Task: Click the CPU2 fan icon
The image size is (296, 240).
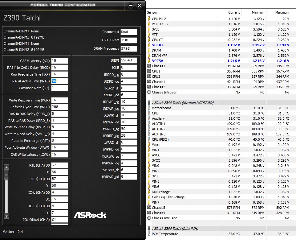Action: pyautogui.click(x=149, y=77)
